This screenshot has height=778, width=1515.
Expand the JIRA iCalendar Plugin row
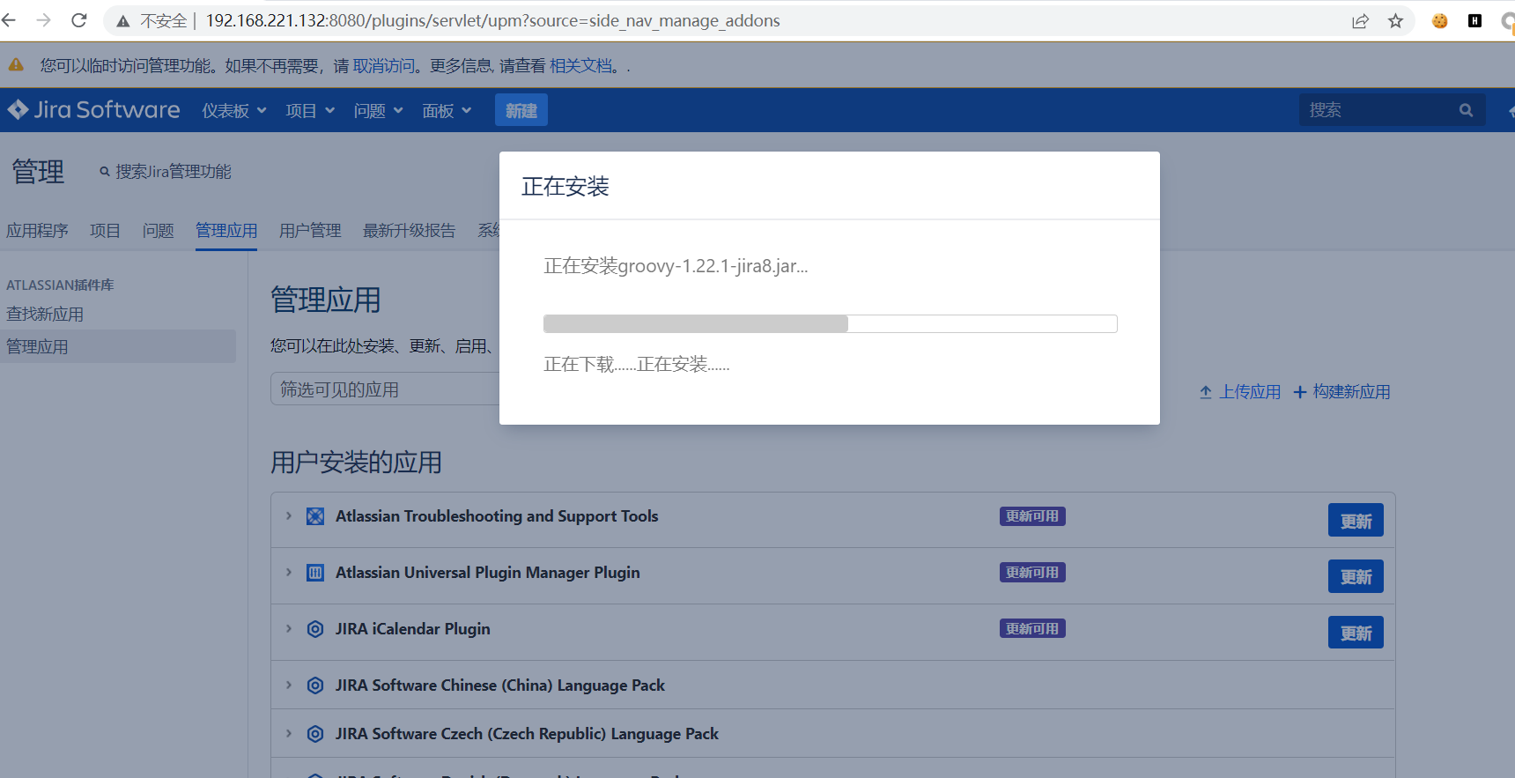[288, 629]
